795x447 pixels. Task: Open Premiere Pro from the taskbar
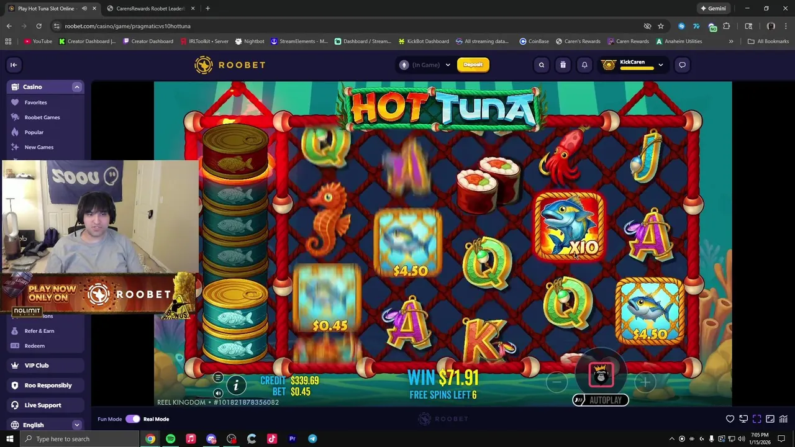(x=292, y=439)
